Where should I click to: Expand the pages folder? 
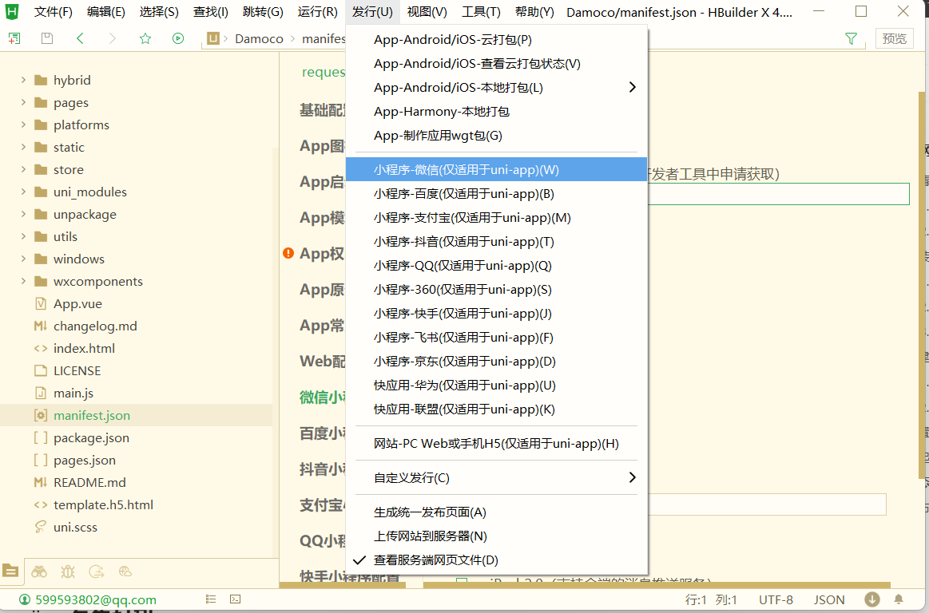pyautogui.click(x=23, y=102)
